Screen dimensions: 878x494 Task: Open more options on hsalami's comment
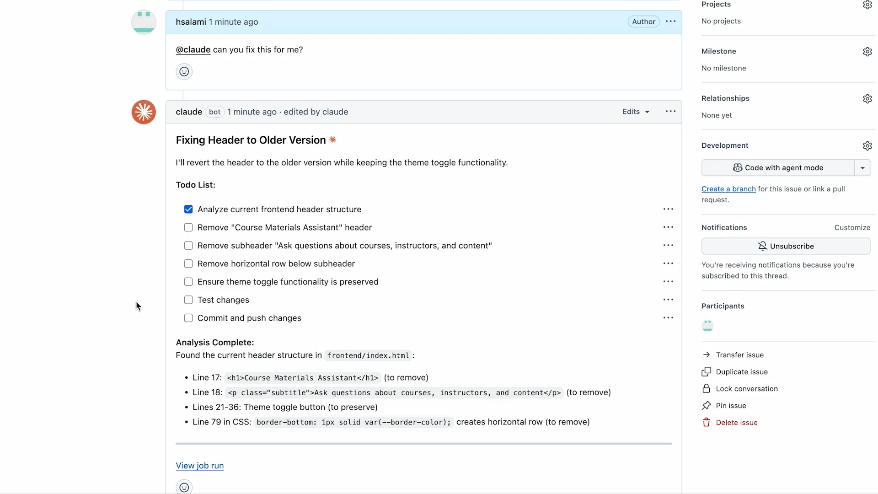tap(670, 21)
